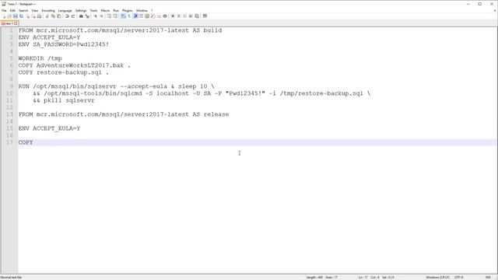The height and width of the screenshot is (280, 498).
Task: Click the "RUN /opt/mssql/bin/sqlservr" line
Action: click(x=116, y=86)
